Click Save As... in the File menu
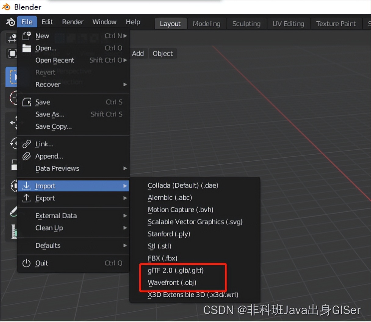Viewport: 371px width, 322px height. click(50, 114)
